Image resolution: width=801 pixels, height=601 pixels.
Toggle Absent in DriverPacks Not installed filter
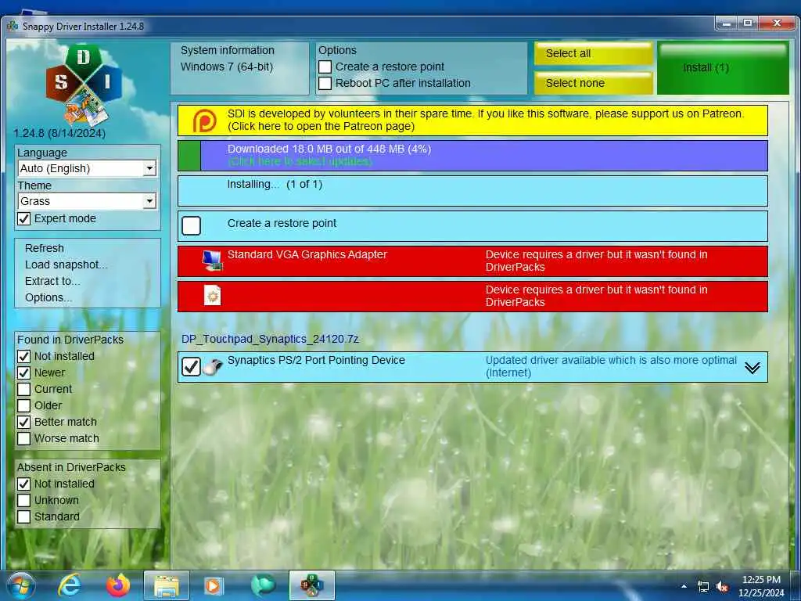(x=24, y=484)
